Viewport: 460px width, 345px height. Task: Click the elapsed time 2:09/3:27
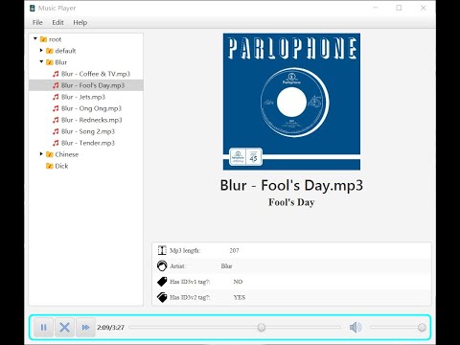tap(110, 328)
